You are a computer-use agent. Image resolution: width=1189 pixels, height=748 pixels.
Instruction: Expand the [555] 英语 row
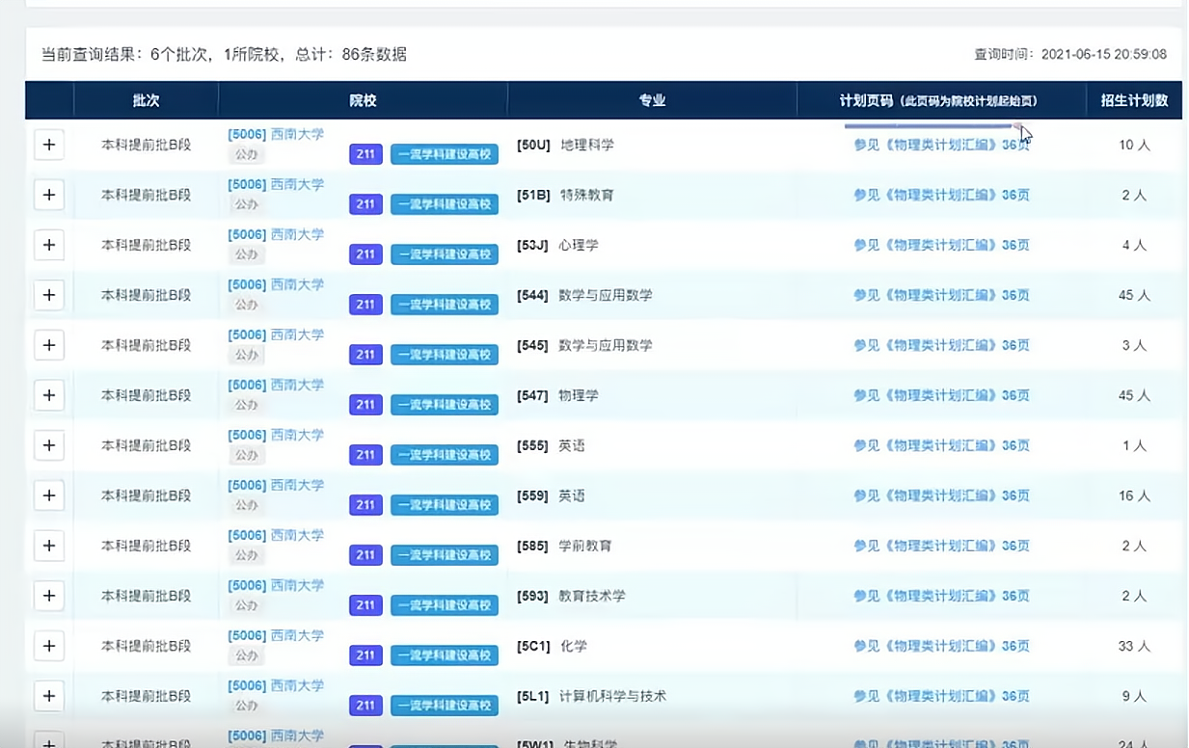click(49, 445)
